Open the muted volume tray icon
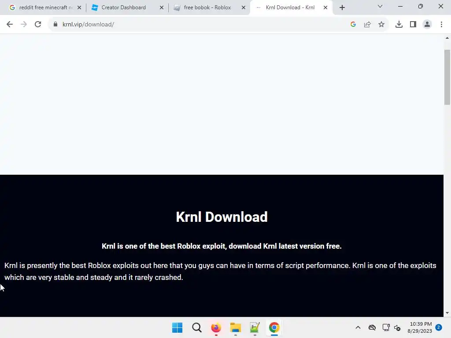Image resolution: width=451 pixels, height=338 pixels. [397, 327]
